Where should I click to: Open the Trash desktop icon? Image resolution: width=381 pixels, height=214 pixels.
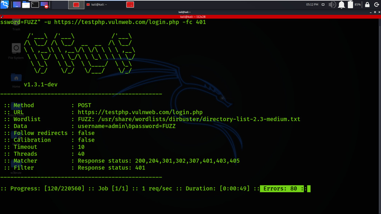tap(16, 23)
